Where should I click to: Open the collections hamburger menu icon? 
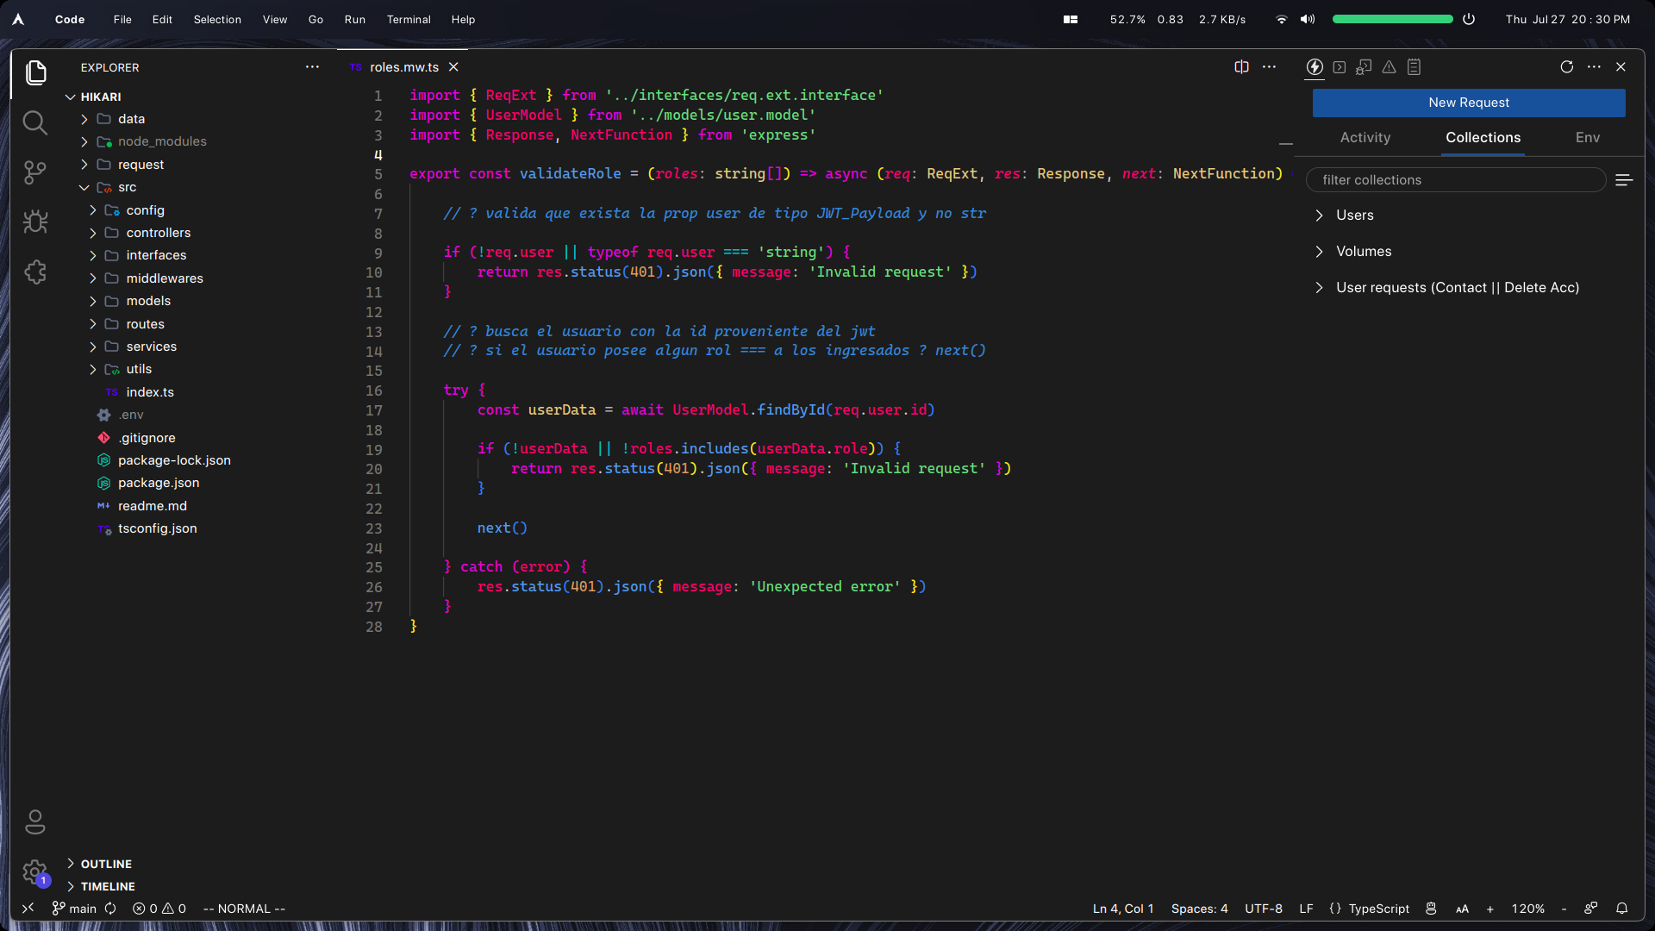(1624, 180)
